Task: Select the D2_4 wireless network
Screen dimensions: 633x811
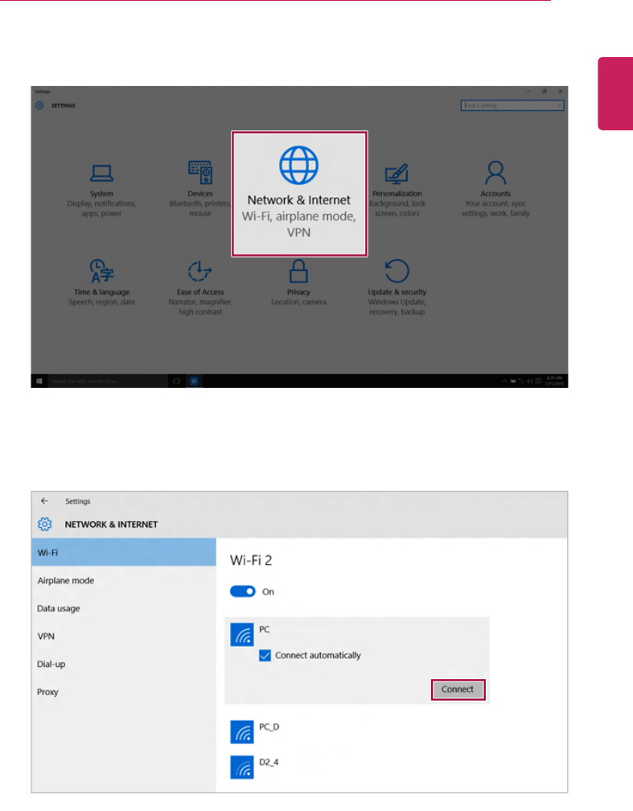Action: 357,767
